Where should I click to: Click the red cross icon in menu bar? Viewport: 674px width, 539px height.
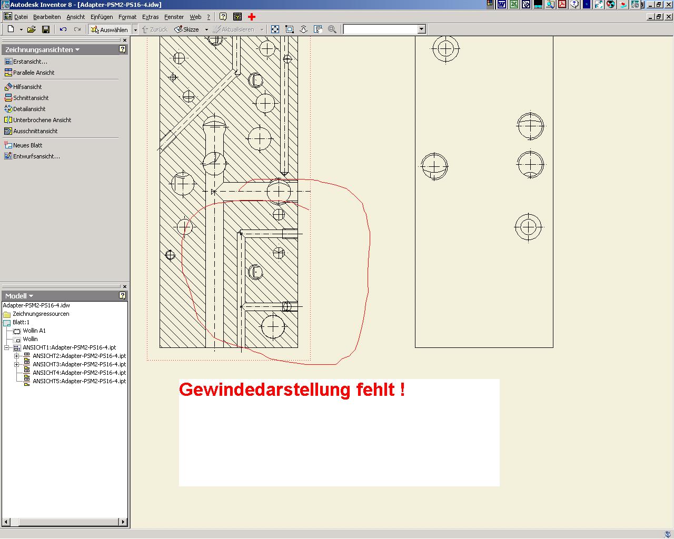pos(252,17)
